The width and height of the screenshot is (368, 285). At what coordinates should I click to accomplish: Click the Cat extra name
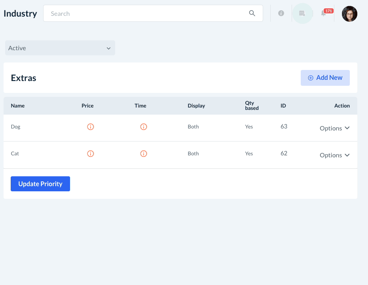click(x=15, y=154)
